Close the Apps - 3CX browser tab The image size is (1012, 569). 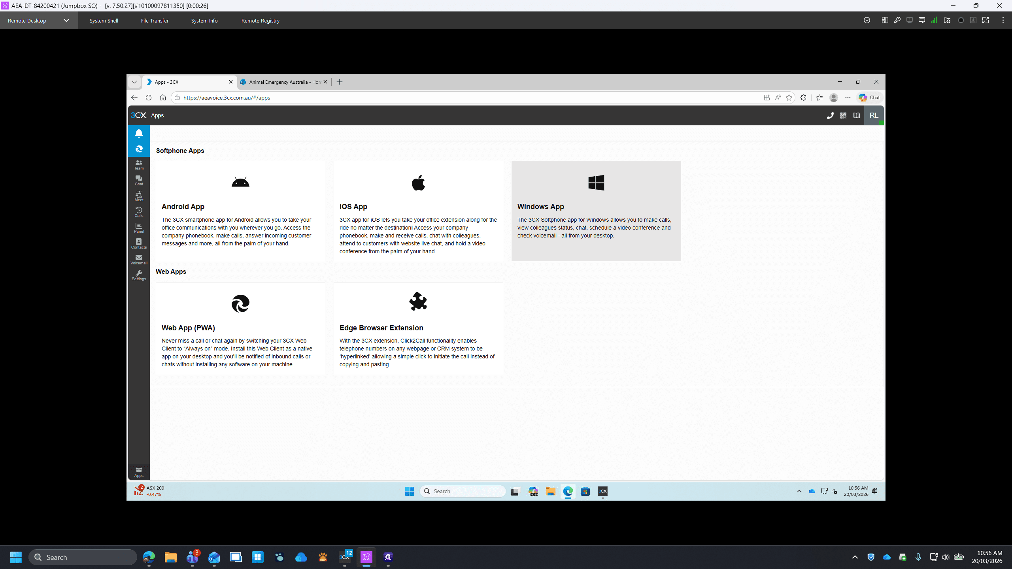tap(231, 82)
